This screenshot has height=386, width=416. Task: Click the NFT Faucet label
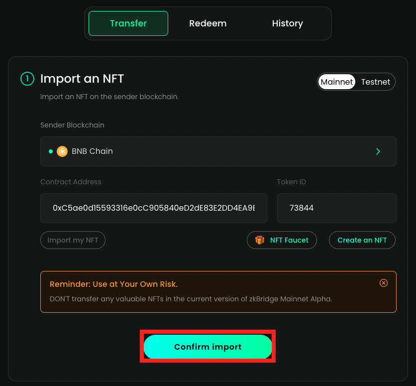click(x=289, y=240)
